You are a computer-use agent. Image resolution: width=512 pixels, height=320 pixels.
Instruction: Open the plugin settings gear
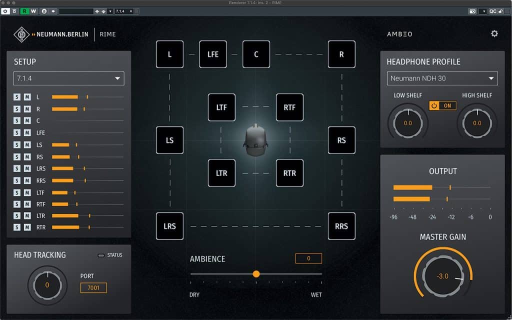click(x=494, y=33)
